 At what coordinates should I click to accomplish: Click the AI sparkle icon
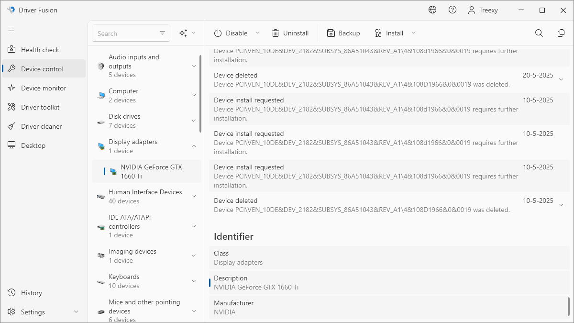click(183, 33)
